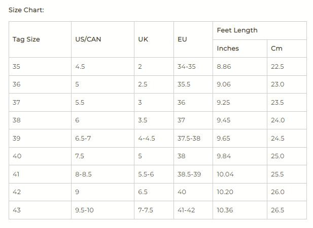This screenshot has height=228, width=313.
Task: Click the EU 37.5-38 cell
Action: (189, 139)
